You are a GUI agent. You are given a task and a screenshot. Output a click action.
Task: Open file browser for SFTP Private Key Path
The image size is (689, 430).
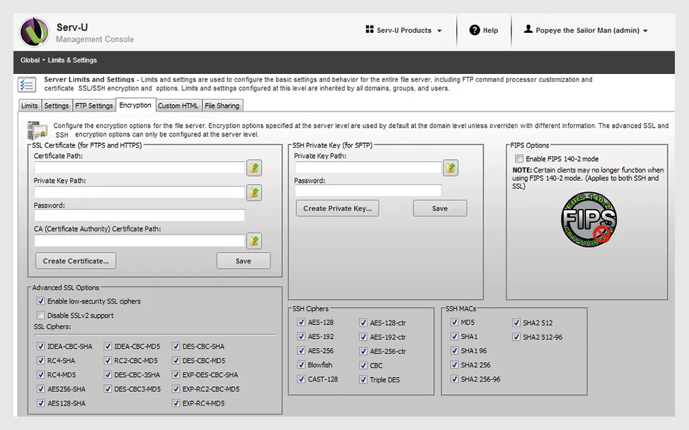point(450,168)
